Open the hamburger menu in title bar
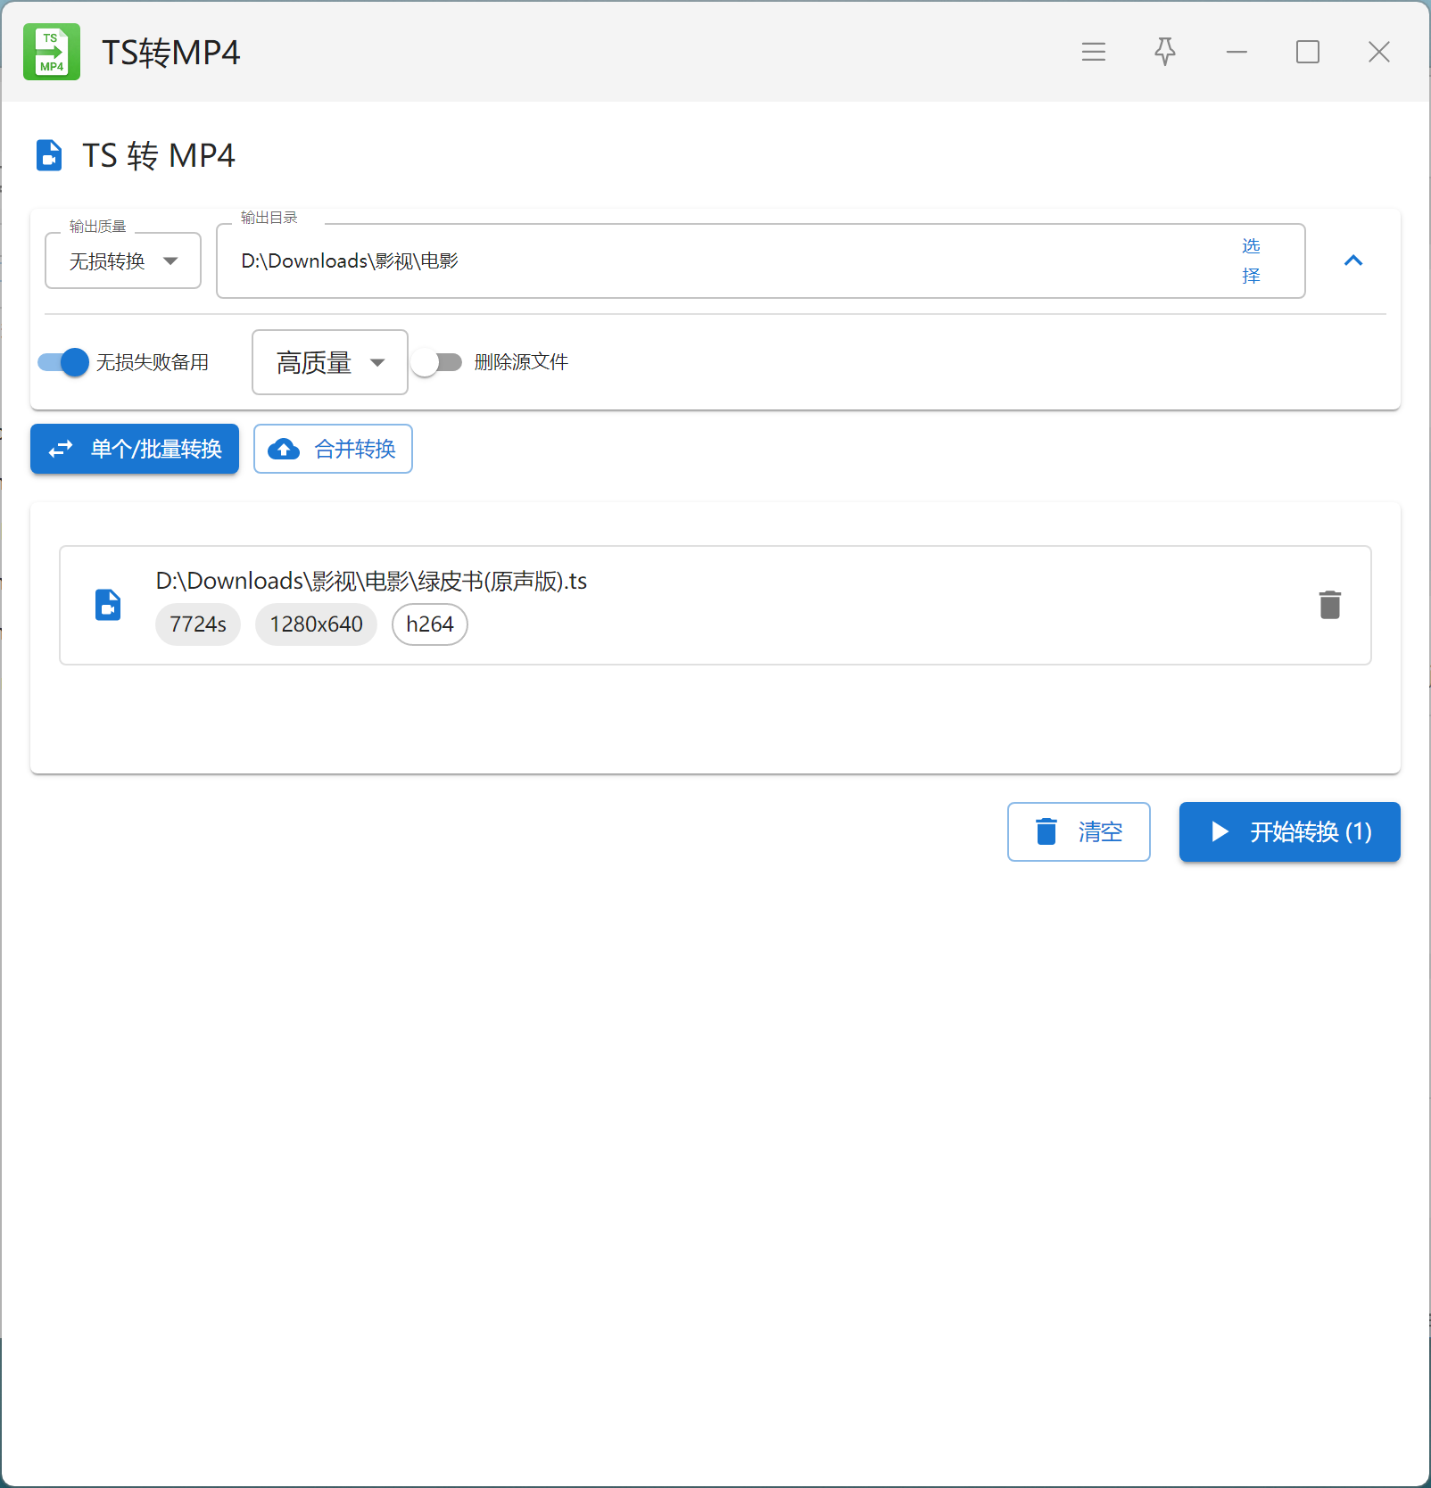Screen dimensions: 1431x1488 coord(1093,52)
